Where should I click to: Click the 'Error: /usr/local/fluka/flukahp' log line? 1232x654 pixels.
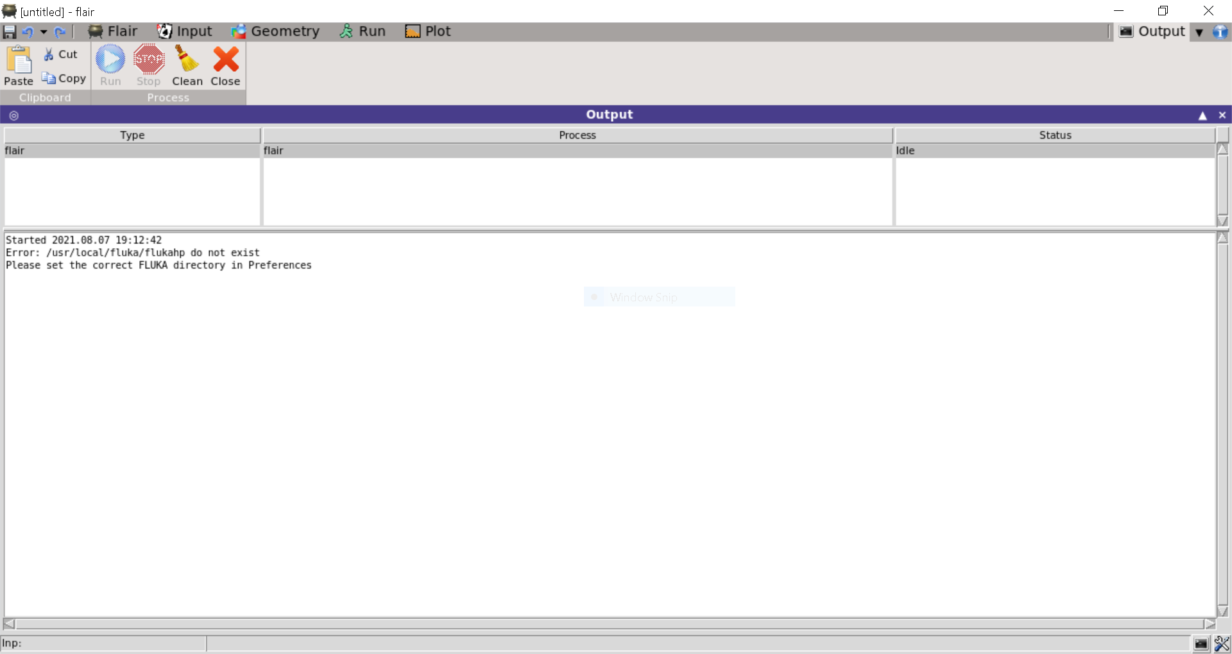pyautogui.click(x=133, y=253)
